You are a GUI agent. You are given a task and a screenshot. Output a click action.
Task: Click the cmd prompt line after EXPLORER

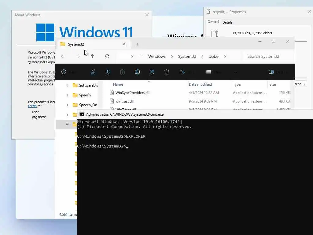pyautogui.click(x=103, y=146)
